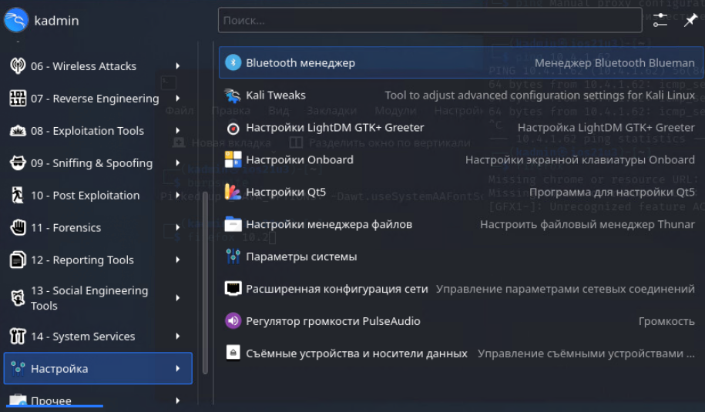Expand the 06 - Wireless Attacks submenu arrow

(x=178, y=66)
